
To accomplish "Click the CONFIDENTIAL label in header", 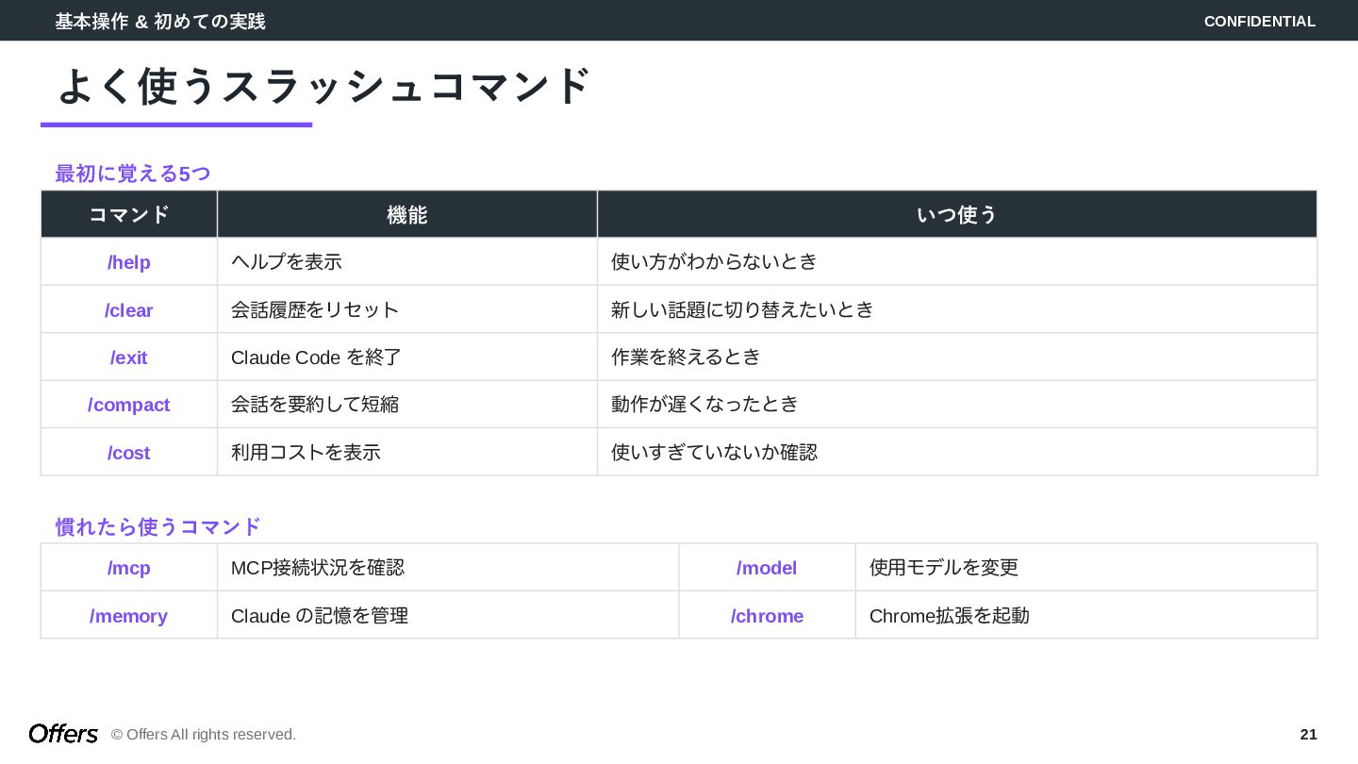I will pyautogui.click(x=1260, y=21).
